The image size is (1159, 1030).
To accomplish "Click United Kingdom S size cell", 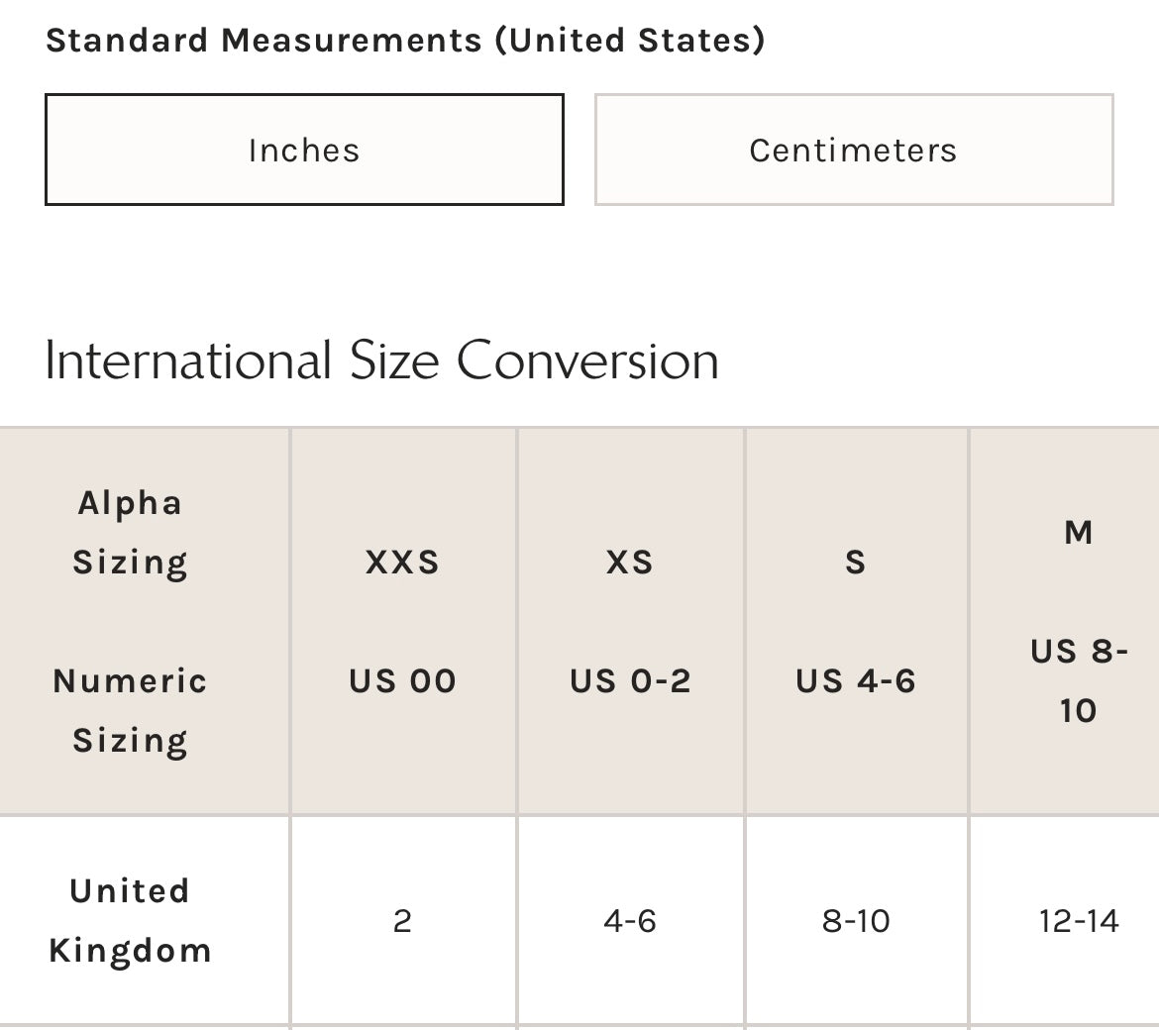I will [x=856, y=921].
